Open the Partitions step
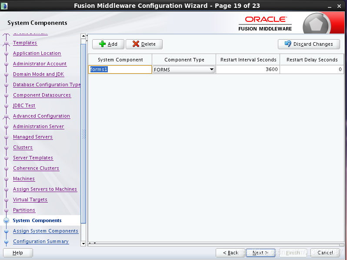This screenshot has width=347, height=260. click(x=24, y=210)
